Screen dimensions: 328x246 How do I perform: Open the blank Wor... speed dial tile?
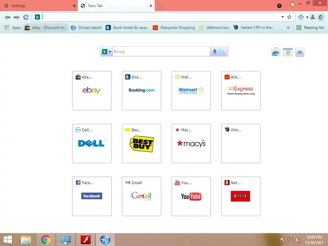pyautogui.click(x=241, y=143)
